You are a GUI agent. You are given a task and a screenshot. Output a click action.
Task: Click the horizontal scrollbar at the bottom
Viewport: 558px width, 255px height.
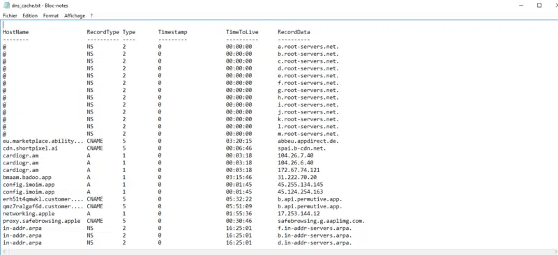point(279,252)
